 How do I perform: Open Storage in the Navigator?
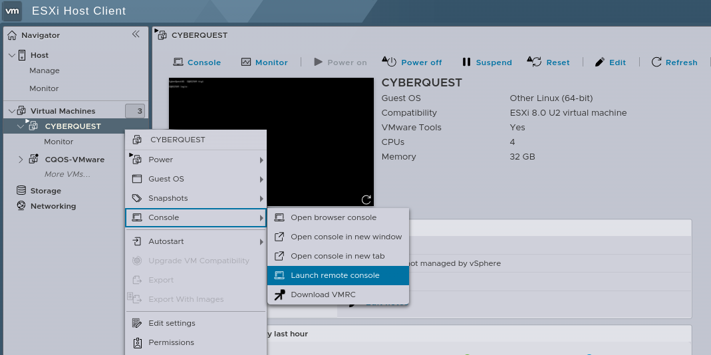(x=45, y=191)
